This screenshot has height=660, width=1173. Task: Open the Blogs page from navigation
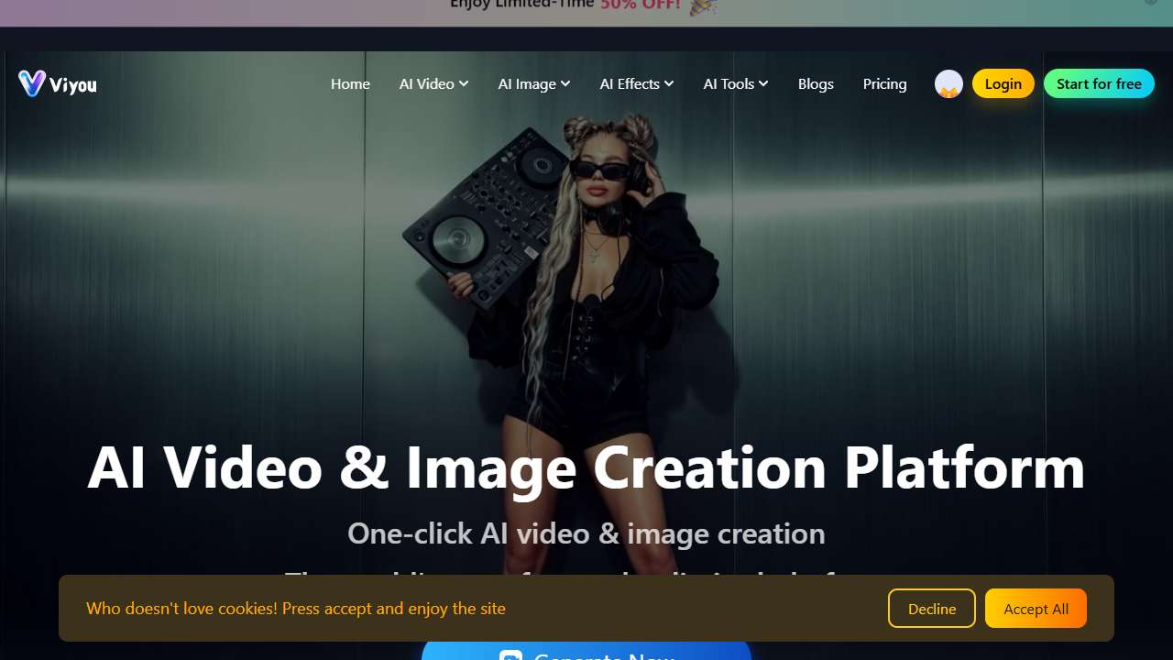[816, 83]
